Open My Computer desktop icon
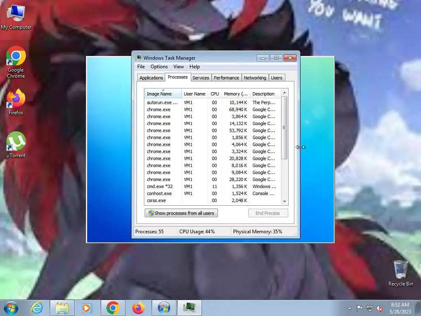Image resolution: width=421 pixels, height=316 pixels. (x=16, y=17)
